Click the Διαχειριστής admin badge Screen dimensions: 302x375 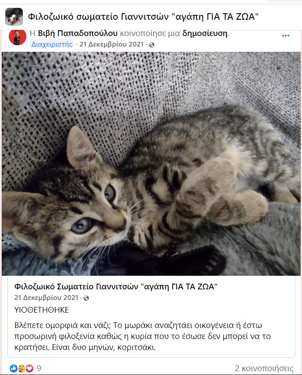pos(52,44)
